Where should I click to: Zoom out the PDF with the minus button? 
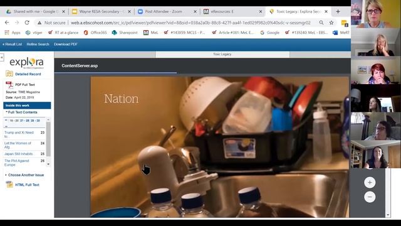(x=370, y=196)
